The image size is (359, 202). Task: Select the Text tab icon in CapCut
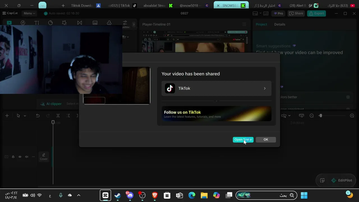[37, 23]
